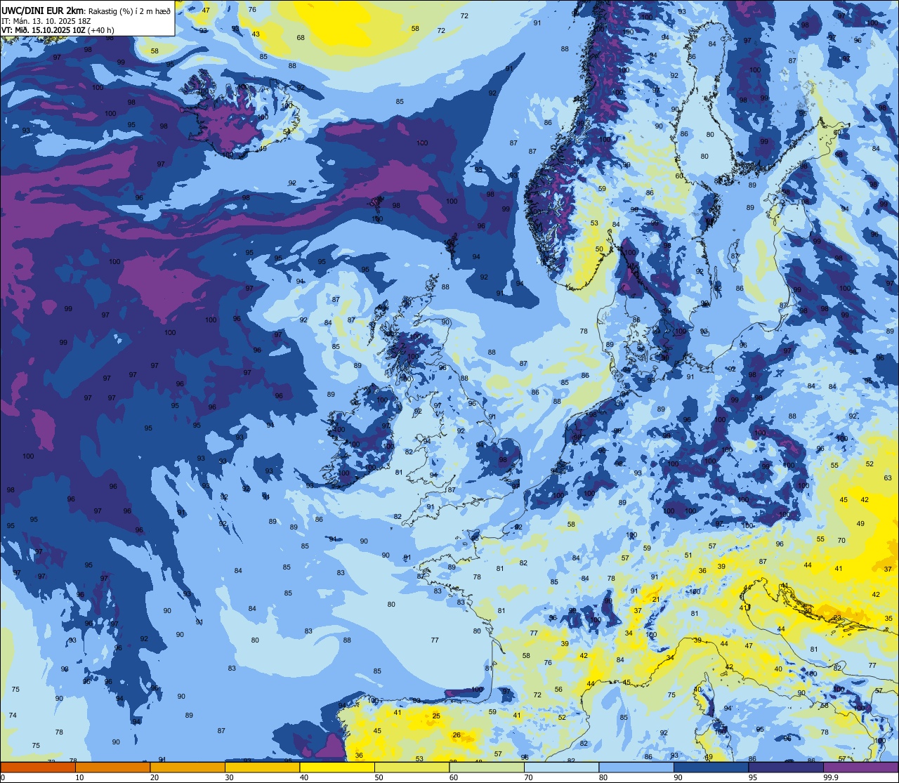Click the dark navy 95–99.9 legend segment
Viewport: 899px width, 783px height.
click(786, 767)
